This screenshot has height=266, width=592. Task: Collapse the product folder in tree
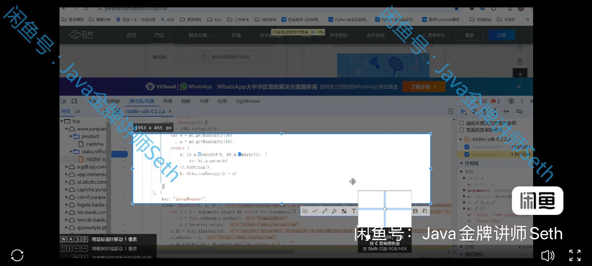pos(71,136)
